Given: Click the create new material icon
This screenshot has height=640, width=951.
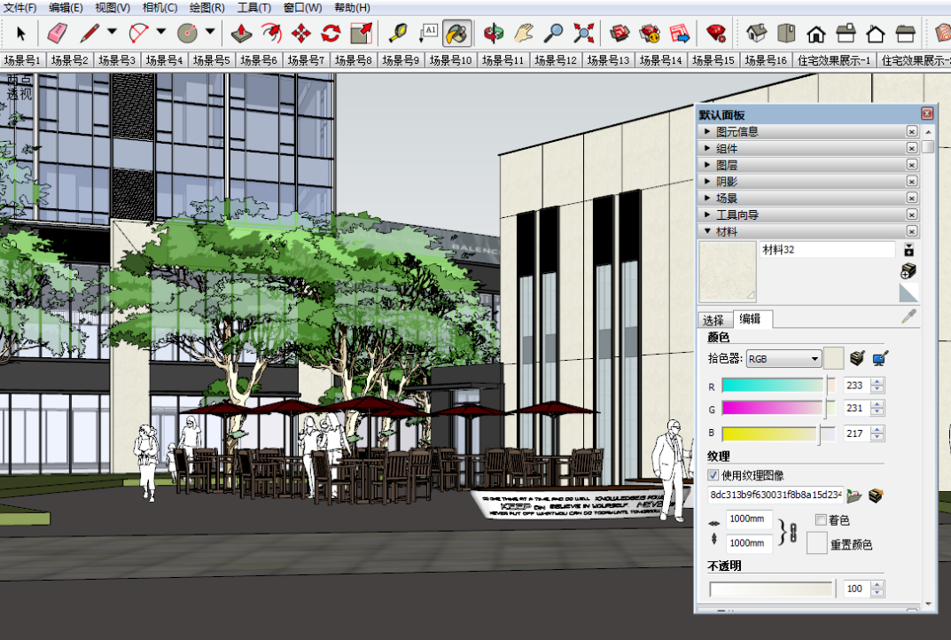Looking at the screenshot, I should tap(908, 270).
